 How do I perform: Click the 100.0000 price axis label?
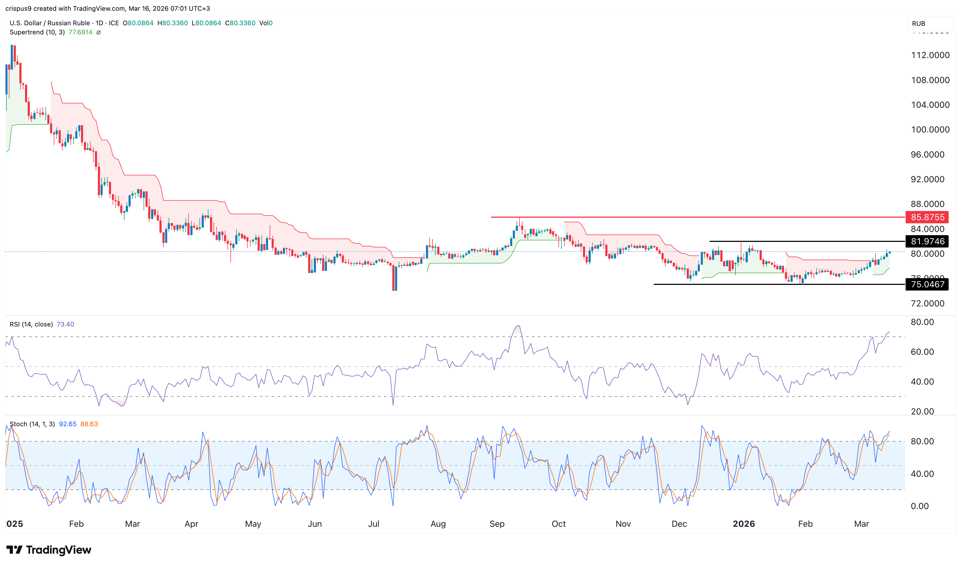[930, 130]
